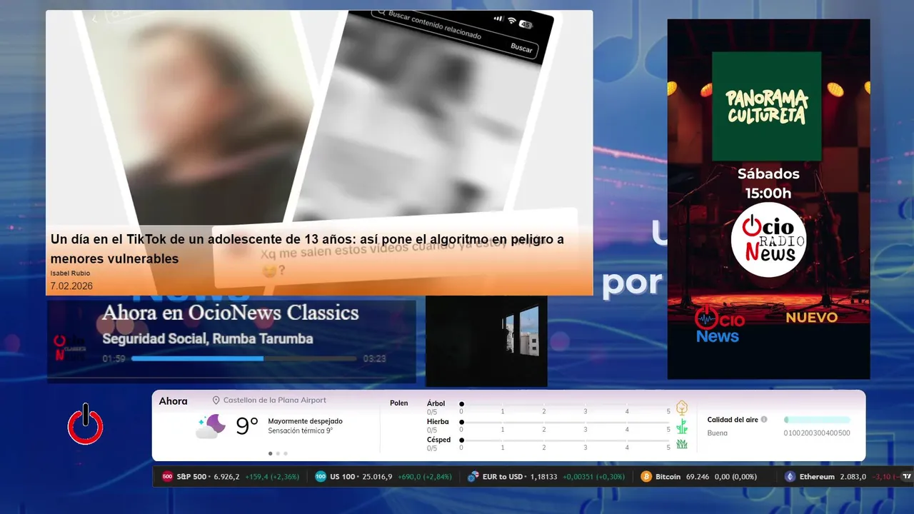Screen dimensions: 914x514
Task: Open the TikTok teenager news headline
Action: (x=307, y=249)
